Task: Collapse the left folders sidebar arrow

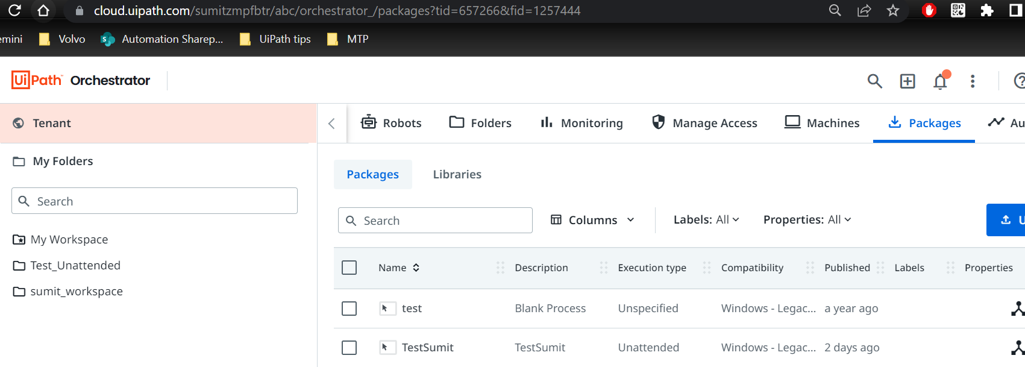Action: point(331,124)
